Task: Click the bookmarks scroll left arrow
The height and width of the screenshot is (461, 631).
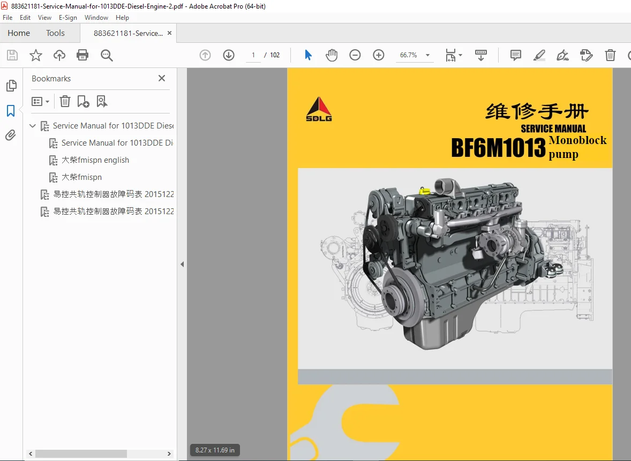Action: pos(31,454)
